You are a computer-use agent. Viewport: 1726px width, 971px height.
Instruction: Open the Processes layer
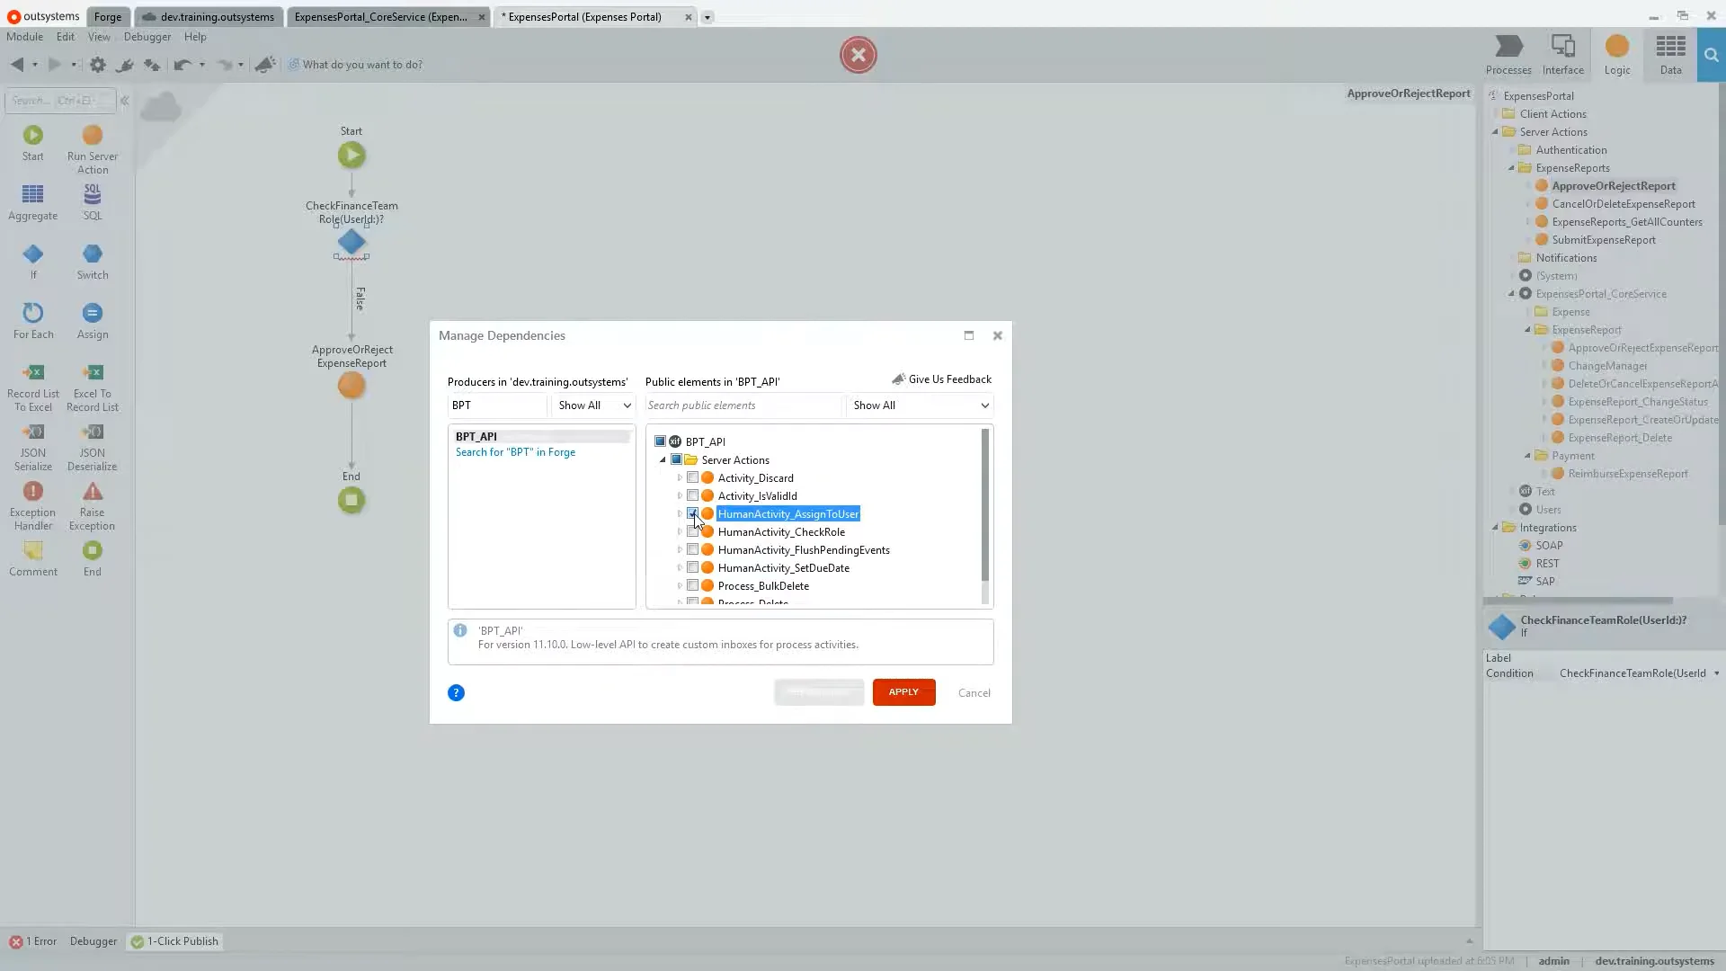[1508, 54]
